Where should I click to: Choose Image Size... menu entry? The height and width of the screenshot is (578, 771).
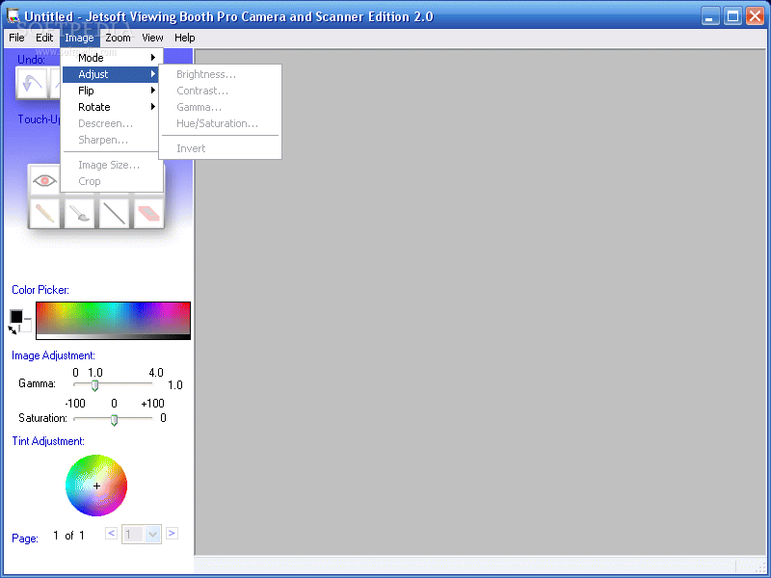point(112,165)
